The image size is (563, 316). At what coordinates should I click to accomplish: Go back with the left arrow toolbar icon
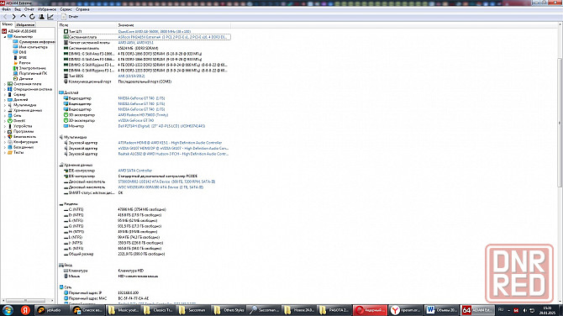click(x=5, y=17)
